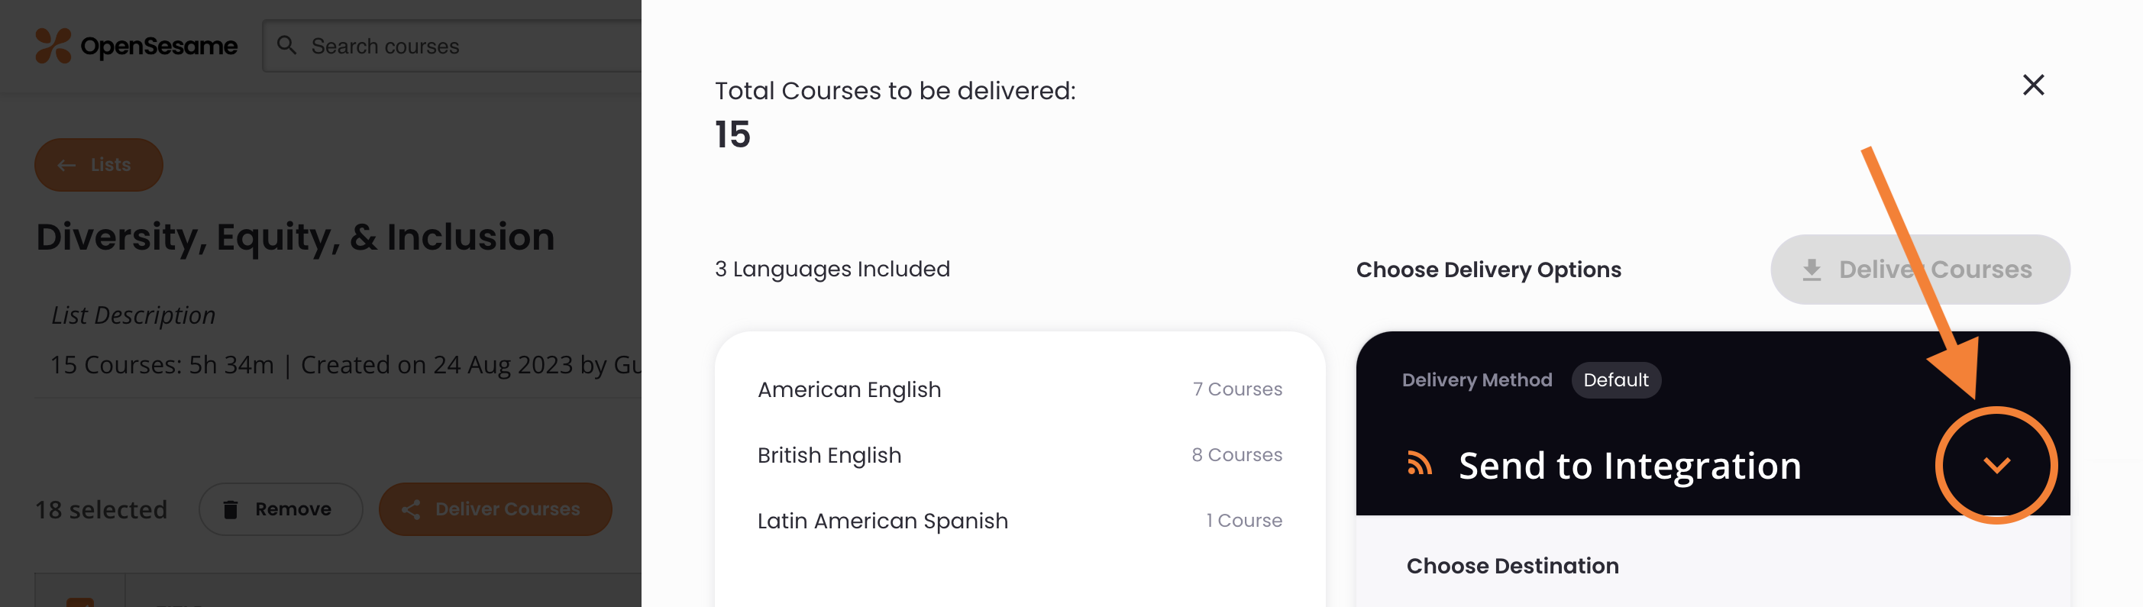Click the Send to Integration feed icon

pos(1419,463)
